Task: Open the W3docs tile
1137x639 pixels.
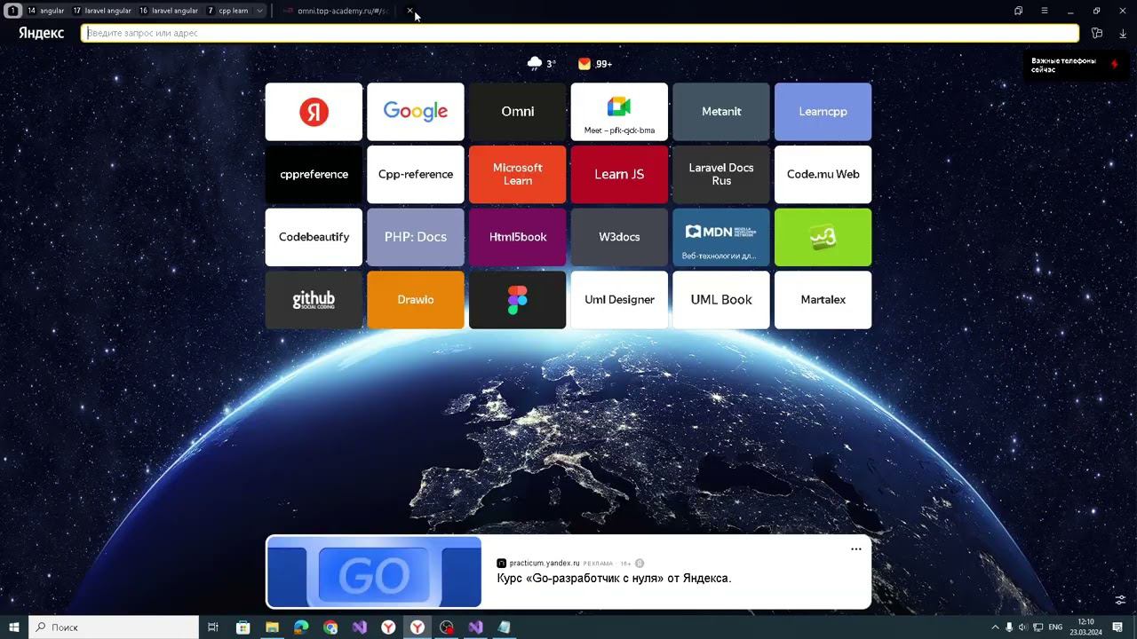Action: coord(619,237)
